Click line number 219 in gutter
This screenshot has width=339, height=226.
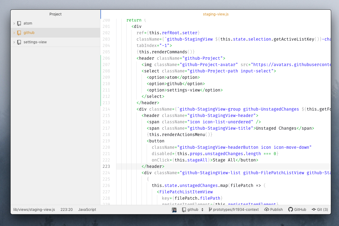106,141
